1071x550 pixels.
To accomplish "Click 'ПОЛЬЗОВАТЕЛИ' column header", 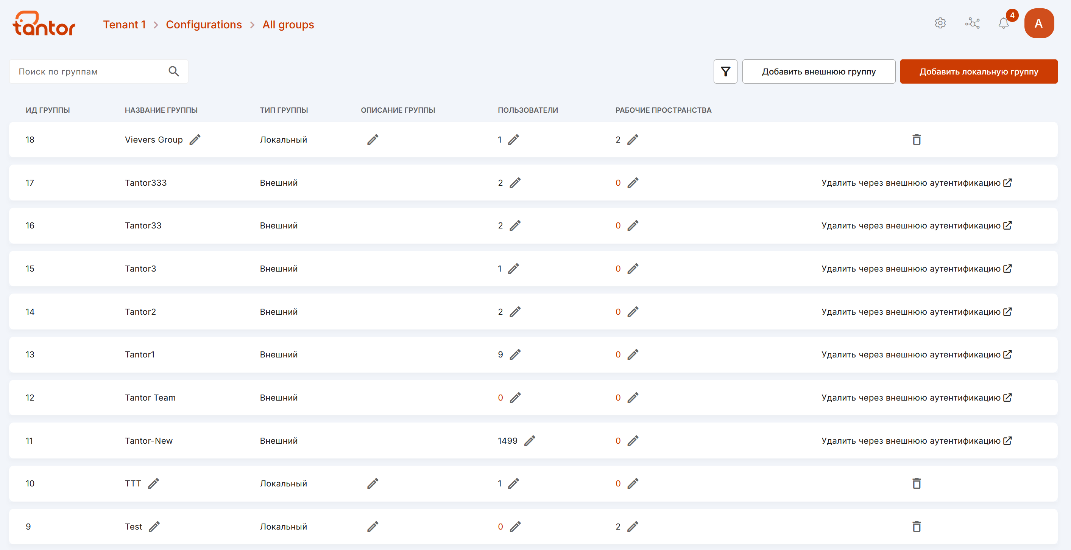I will [528, 110].
